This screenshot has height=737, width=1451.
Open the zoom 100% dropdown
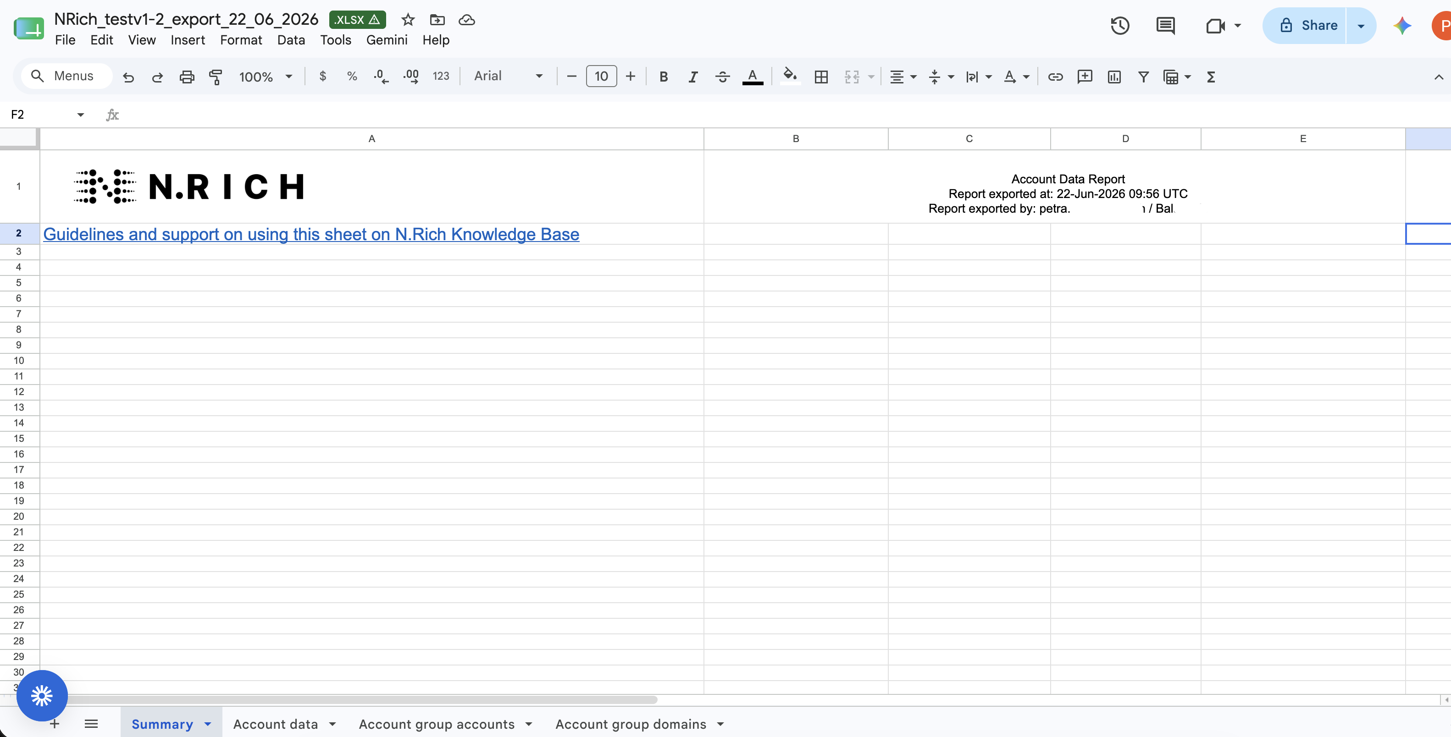(x=266, y=77)
